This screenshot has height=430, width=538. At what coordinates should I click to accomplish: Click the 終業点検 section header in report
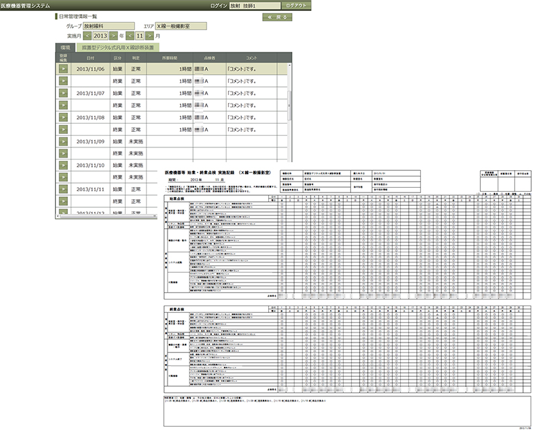[x=177, y=310]
